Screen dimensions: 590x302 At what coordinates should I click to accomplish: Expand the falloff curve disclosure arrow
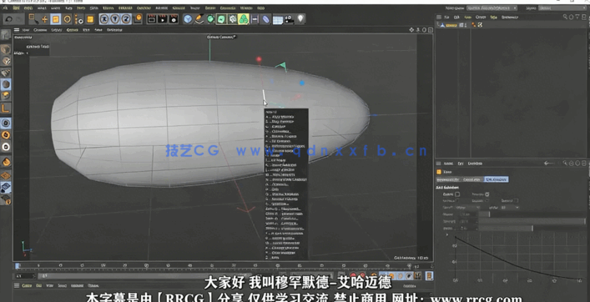447,234
